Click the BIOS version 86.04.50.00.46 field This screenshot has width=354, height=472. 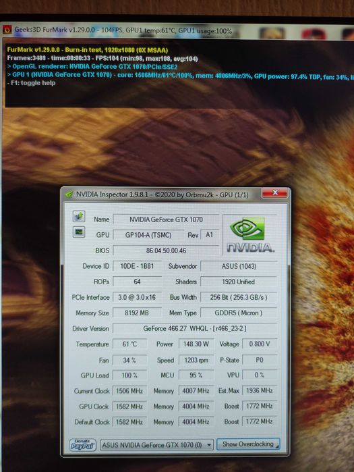pos(166,251)
